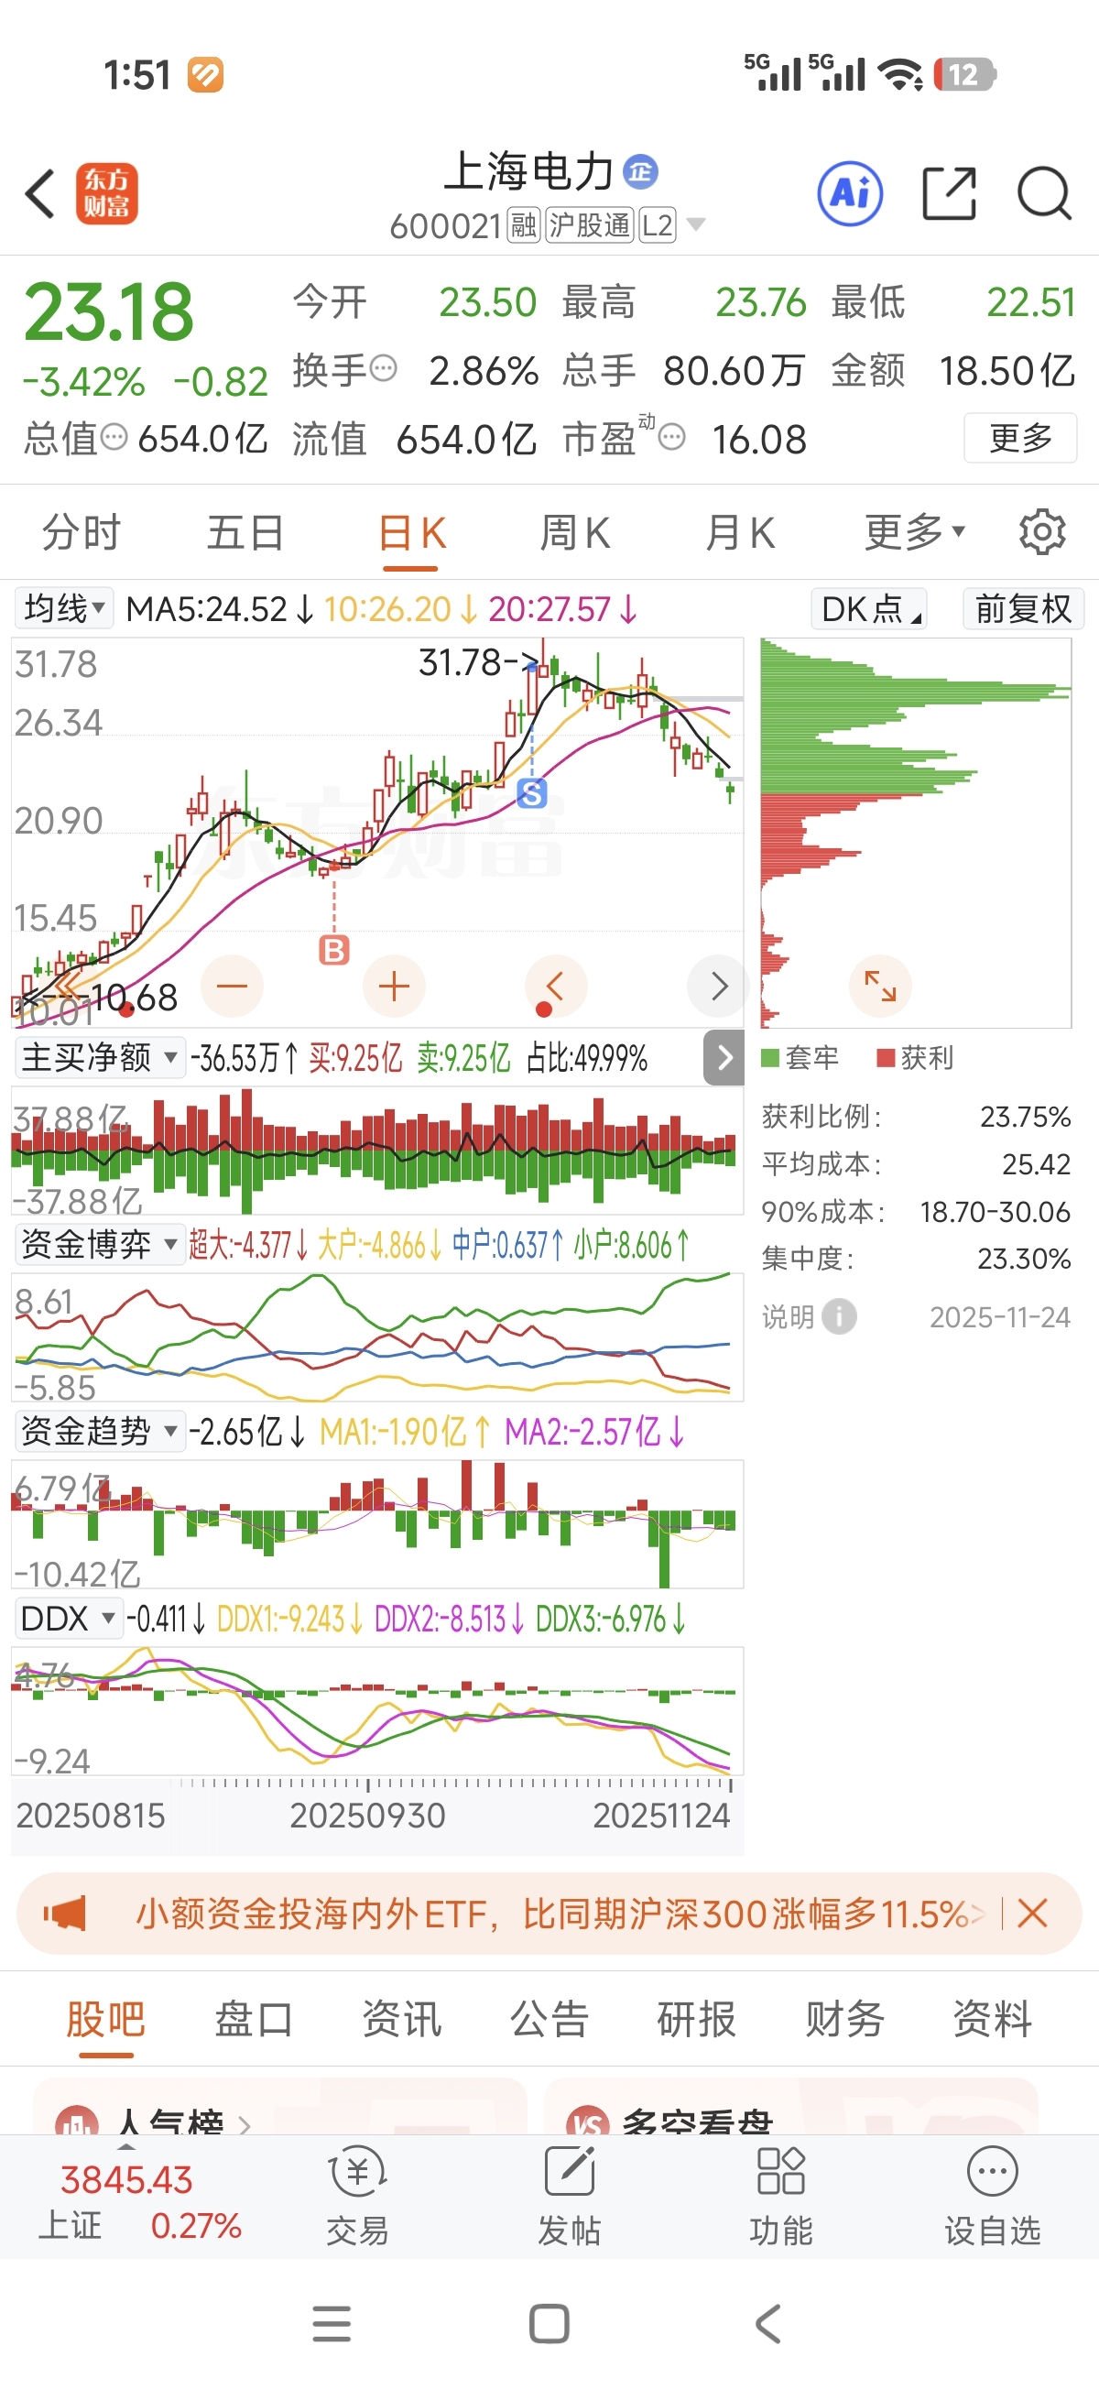Image resolution: width=1099 pixels, height=2389 pixels.
Task: Expand stock code dropdown triangle
Action: (x=695, y=224)
